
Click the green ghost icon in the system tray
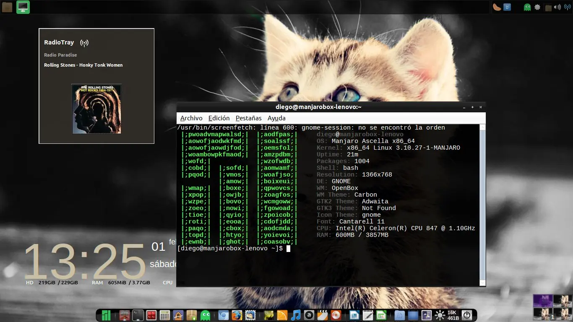tap(527, 7)
